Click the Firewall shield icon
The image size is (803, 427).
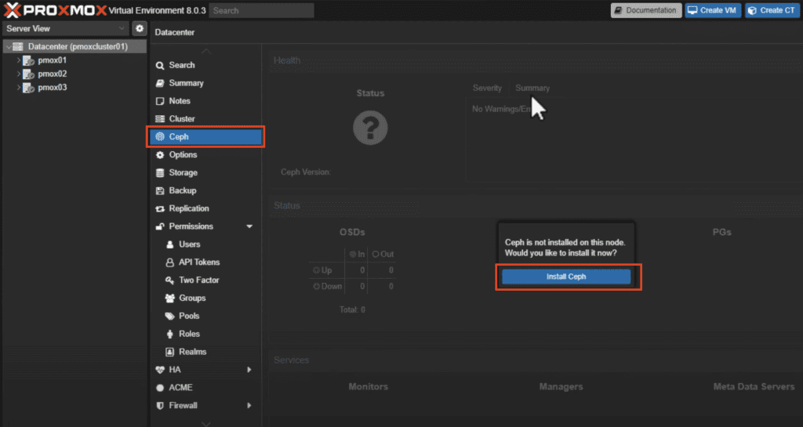[x=160, y=406]
